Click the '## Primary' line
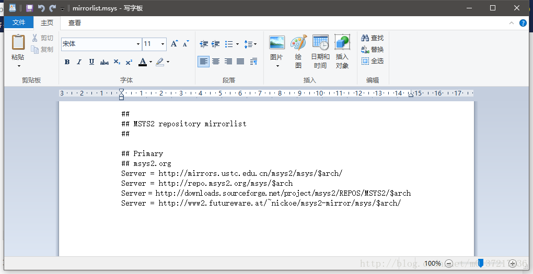Image resolution: width=533 pixels, height=274 pixels. (x=142, y=153)
